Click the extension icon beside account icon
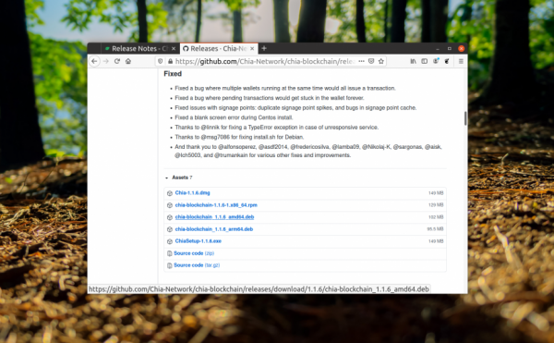This screenshot has width=554, height=343. click(x=447, y=61)
